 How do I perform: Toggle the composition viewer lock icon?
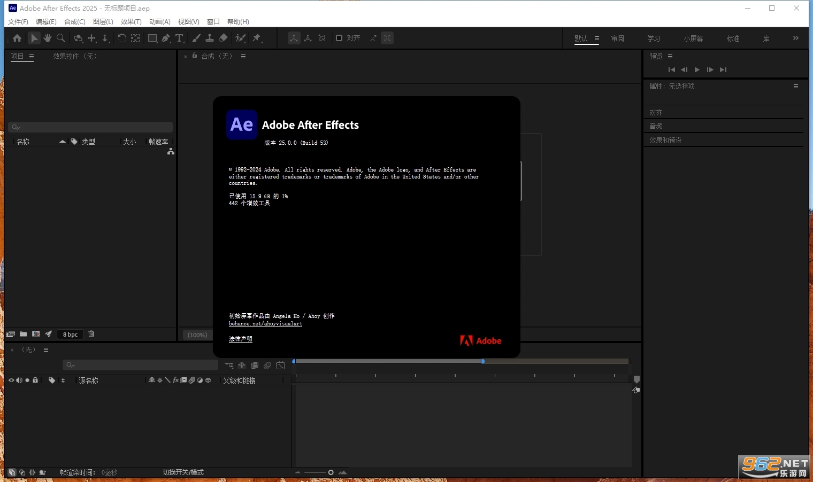(195, 56)
